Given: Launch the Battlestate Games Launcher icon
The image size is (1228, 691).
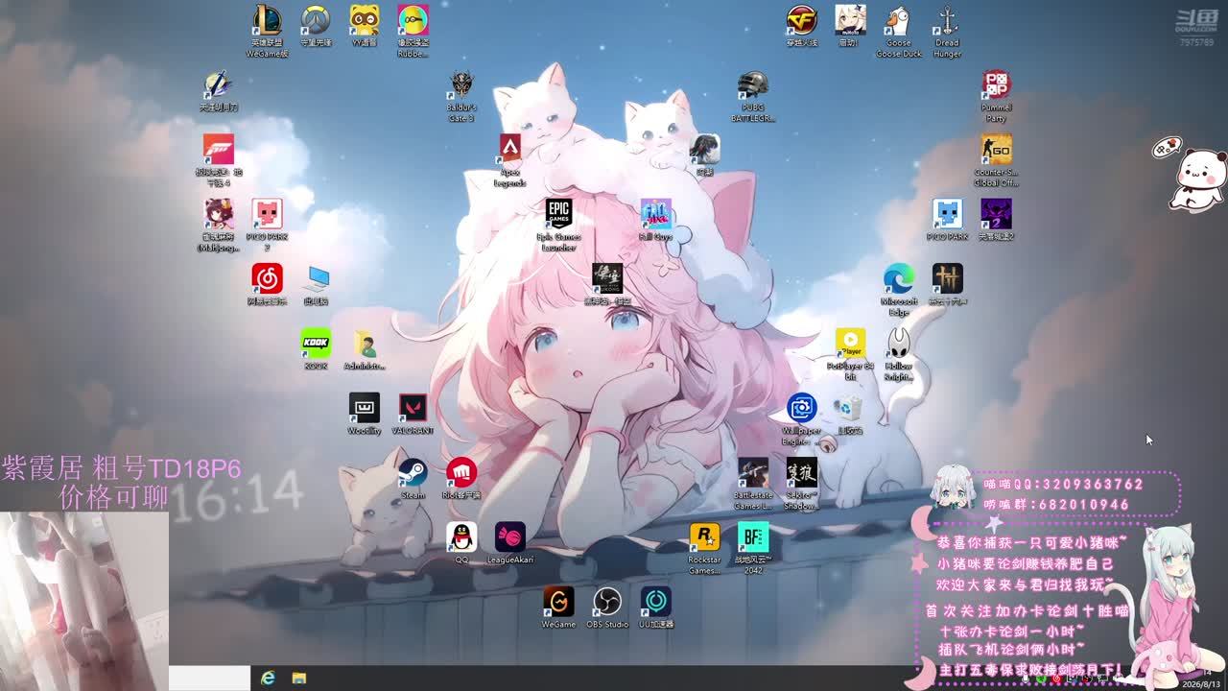Looking at the screenshot, I should pos(753,472).
